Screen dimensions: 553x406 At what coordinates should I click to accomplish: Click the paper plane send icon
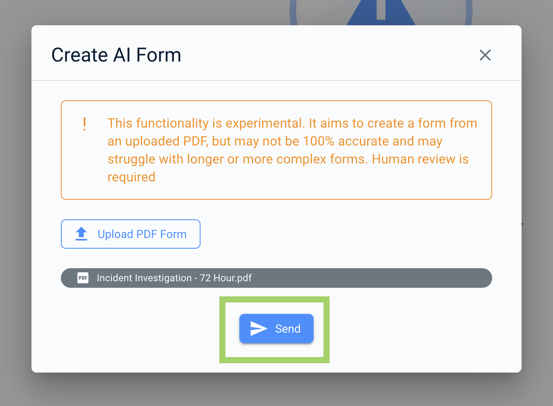tap(259, 329)
